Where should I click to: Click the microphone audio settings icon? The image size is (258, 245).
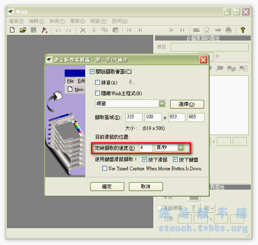[x=132, y=82]
